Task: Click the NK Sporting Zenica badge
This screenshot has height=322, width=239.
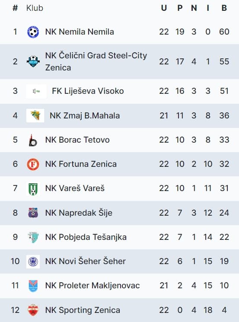Action: (x=33, y=310)
